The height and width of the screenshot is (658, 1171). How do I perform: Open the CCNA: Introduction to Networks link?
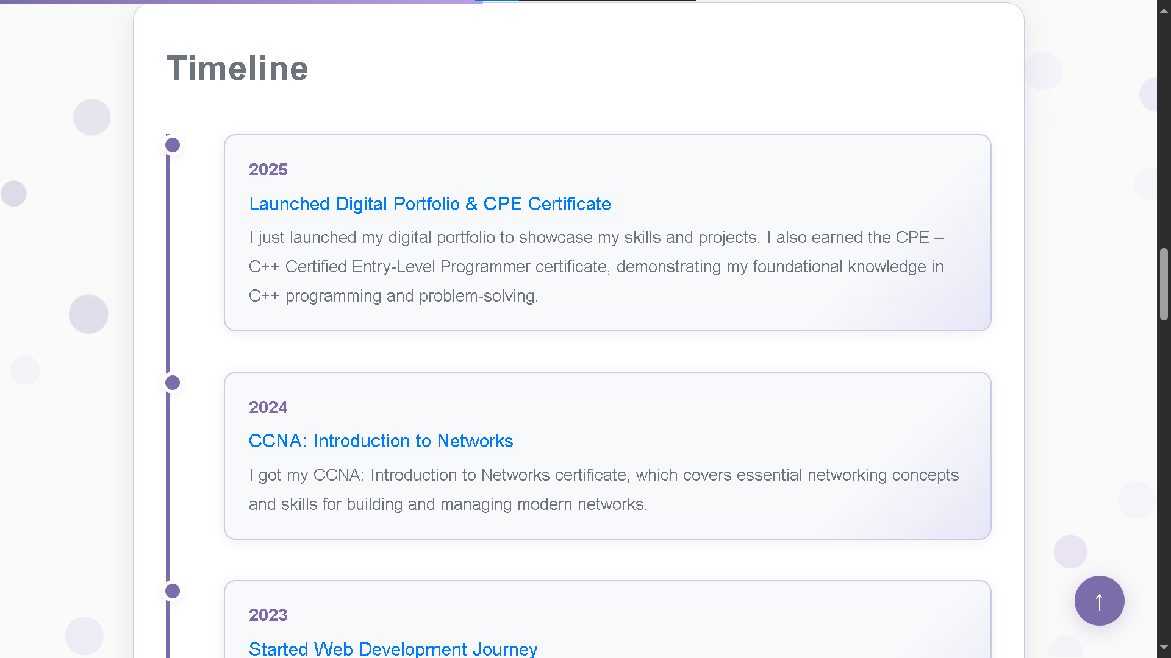[381, 440]
